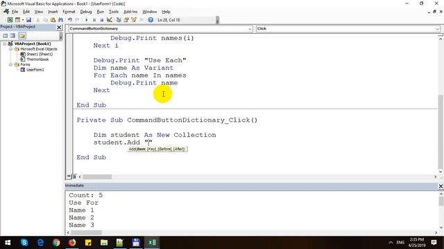Click the View Microsoft Excel toolbar icon

tap(10, 20)
